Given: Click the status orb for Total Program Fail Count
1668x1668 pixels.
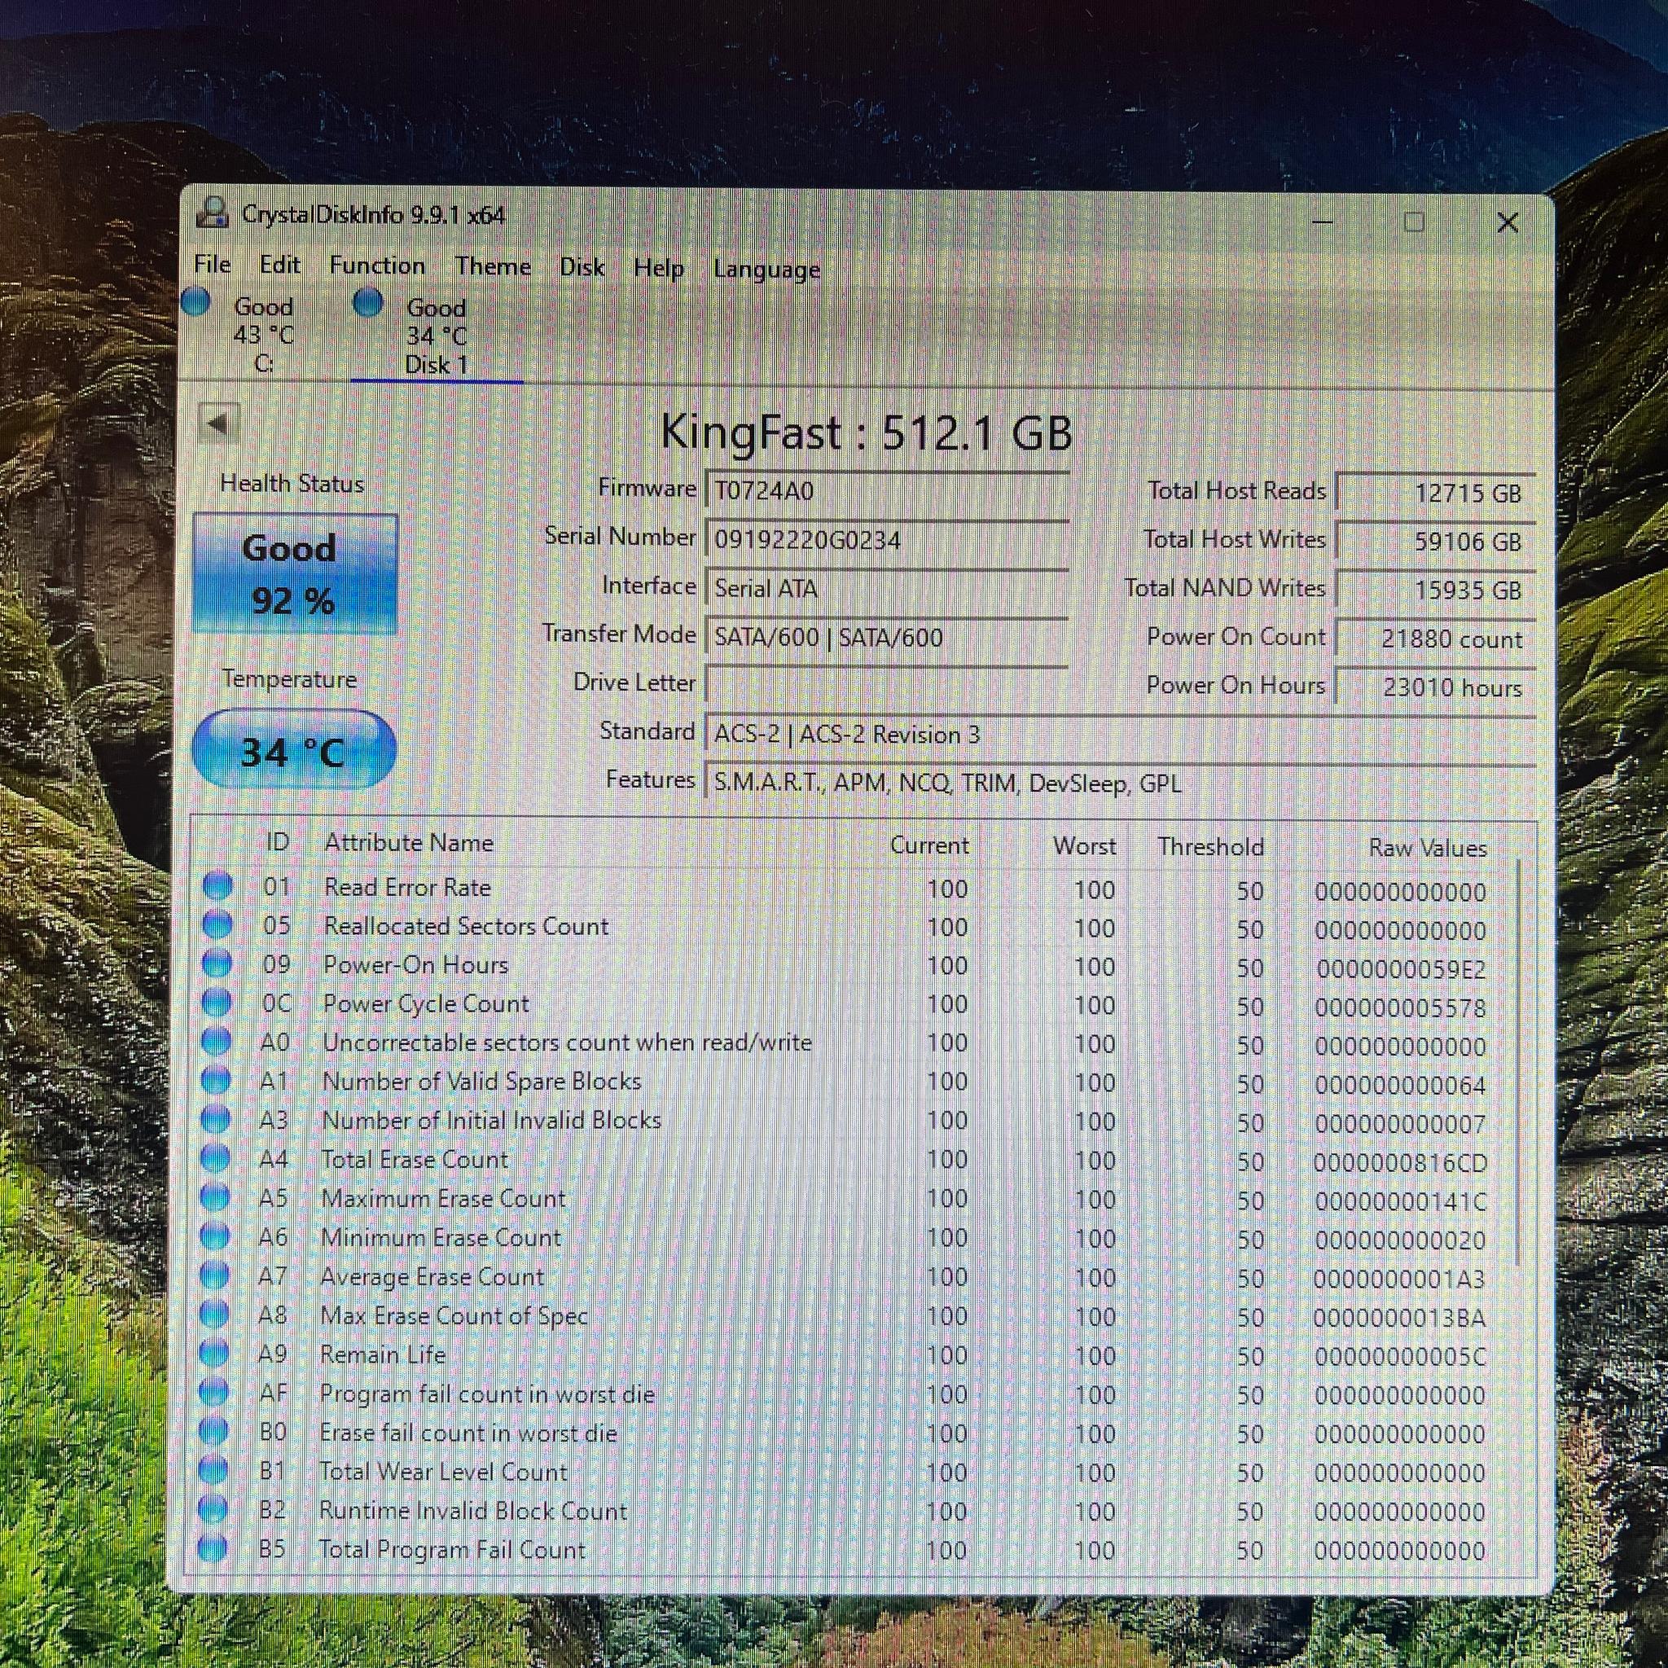Looking at the screenshot, I should tap(213, 1548).
